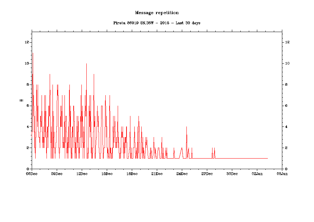
Task: Click the Pirata 86919 subtitle text
Action: [157, 23]
